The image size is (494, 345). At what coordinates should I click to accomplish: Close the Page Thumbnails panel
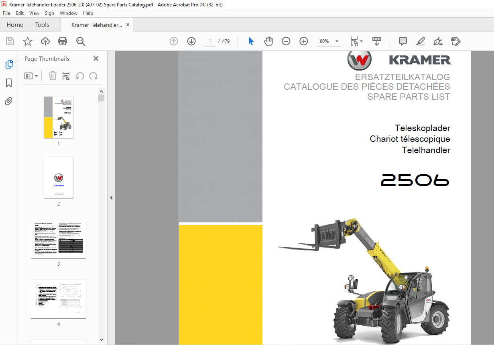click(x=96, y=59)
